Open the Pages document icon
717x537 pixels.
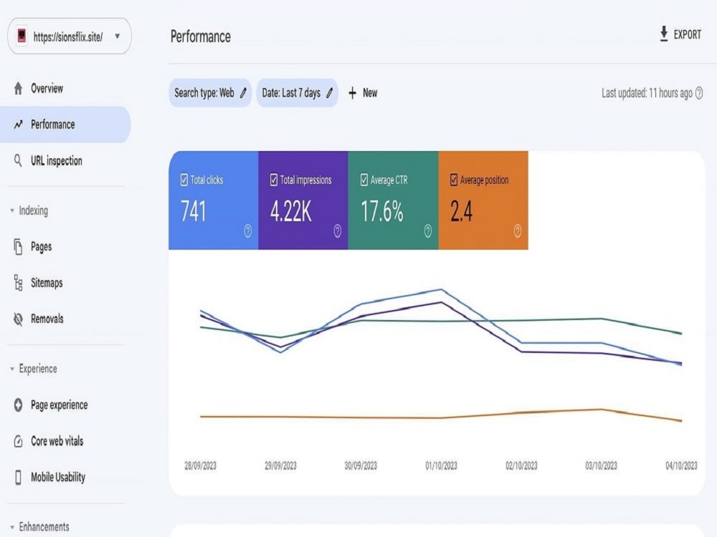(x=18, y=246)
